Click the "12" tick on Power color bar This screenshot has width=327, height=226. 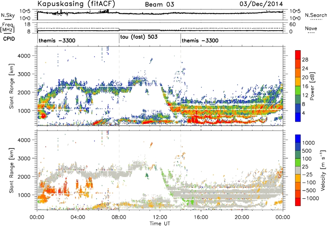(x=305, y=95)
